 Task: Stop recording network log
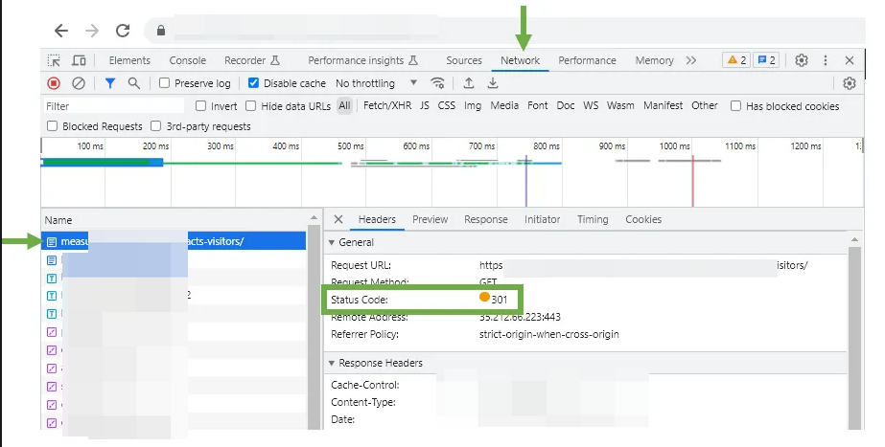(x=54, y=83)
